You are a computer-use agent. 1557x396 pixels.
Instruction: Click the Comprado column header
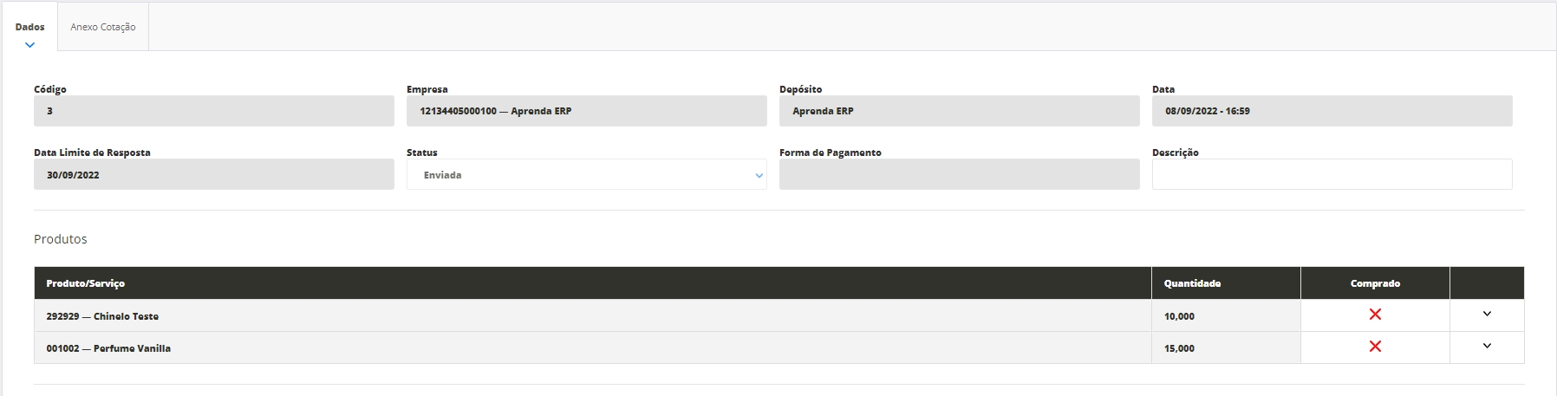[x=1375, y=283]
